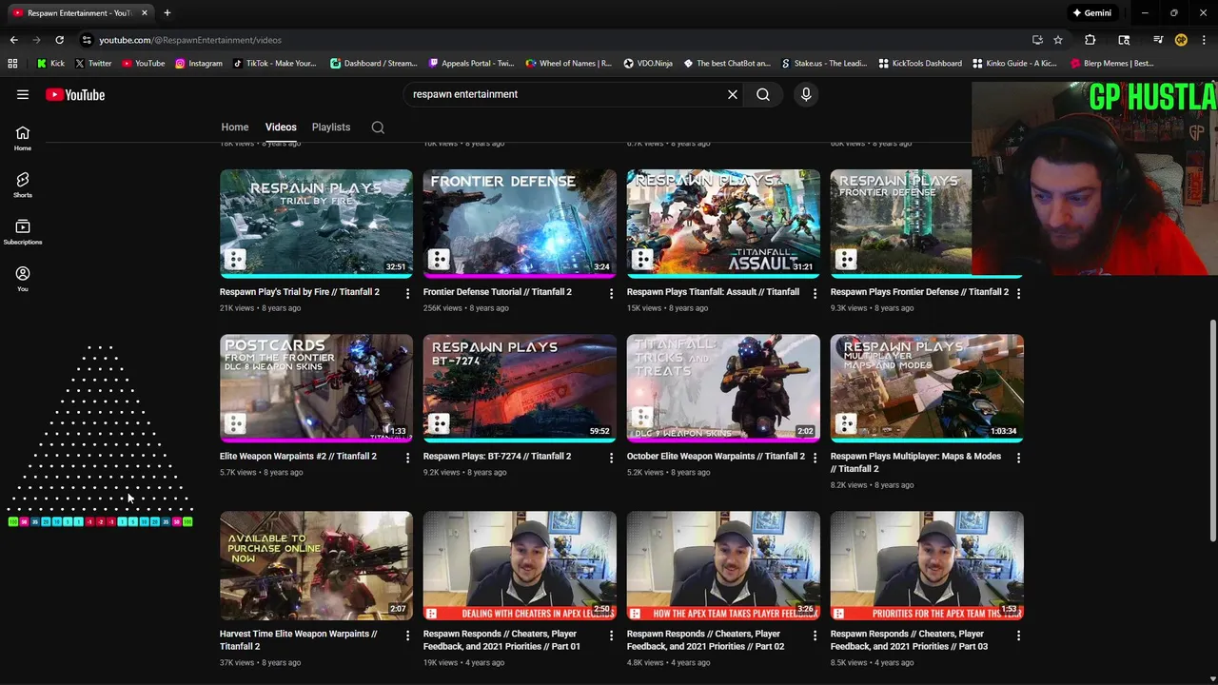Search within the channel using the magnifier

pyautogui.click(x=378, y=127)
